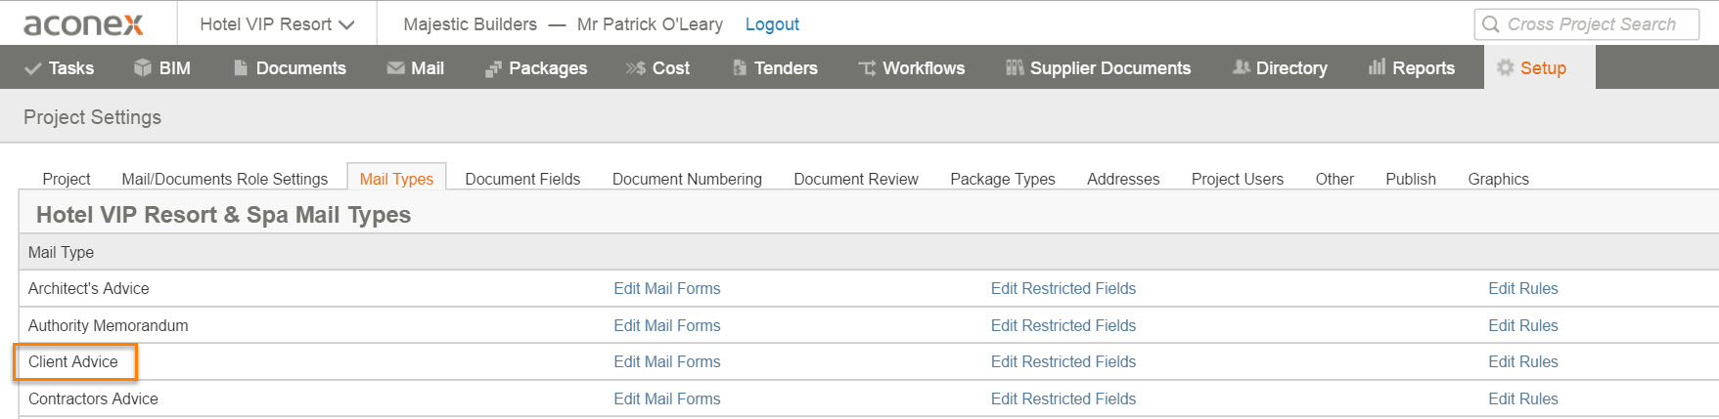Open the Documents page icon
This screenshot has width=1719, height=419.
tap(240, 67)
